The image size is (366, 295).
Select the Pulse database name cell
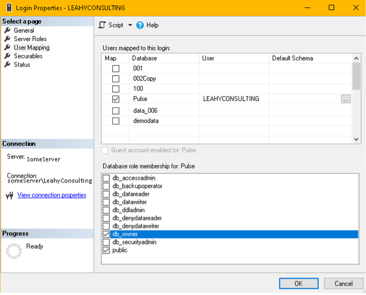pos(164,99)
